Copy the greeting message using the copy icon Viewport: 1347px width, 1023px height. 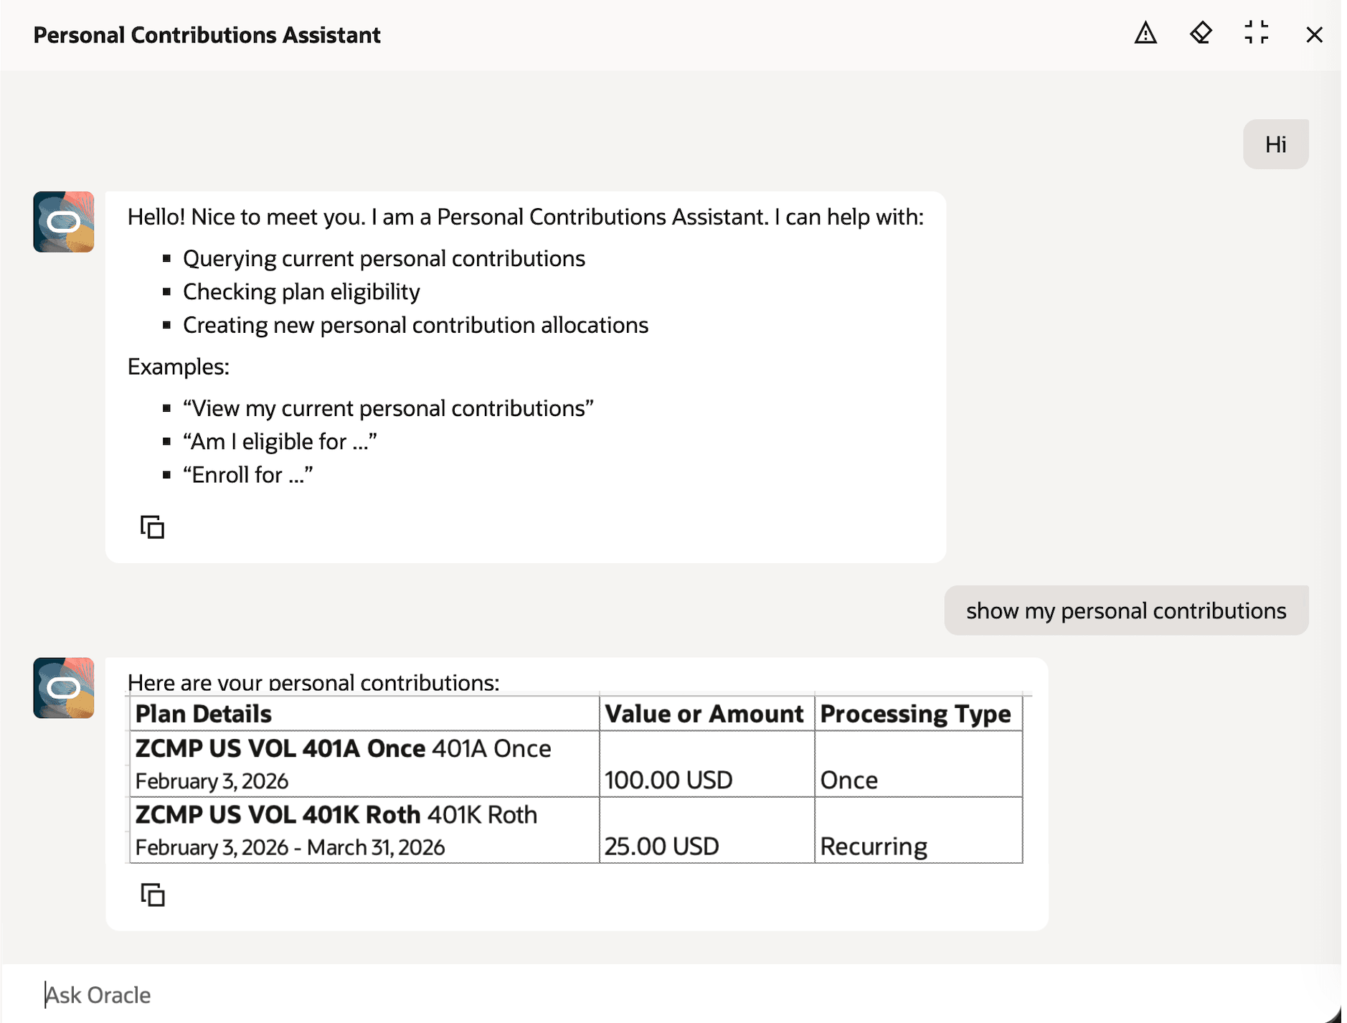click(x=152, y=527)
